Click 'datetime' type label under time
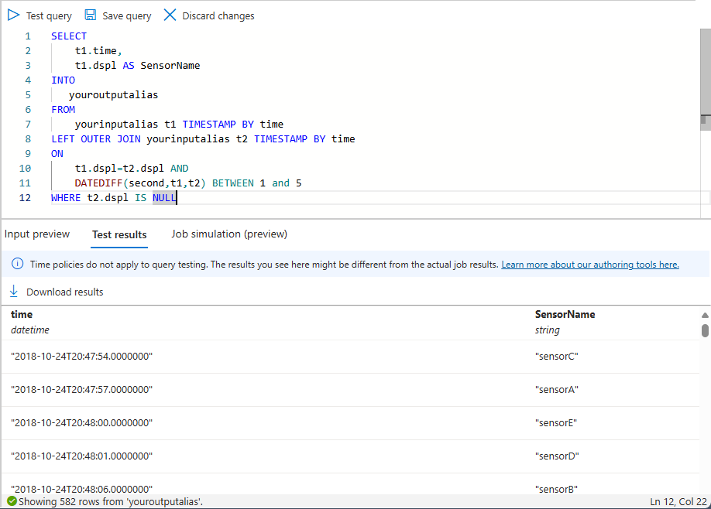 [30, 330]
